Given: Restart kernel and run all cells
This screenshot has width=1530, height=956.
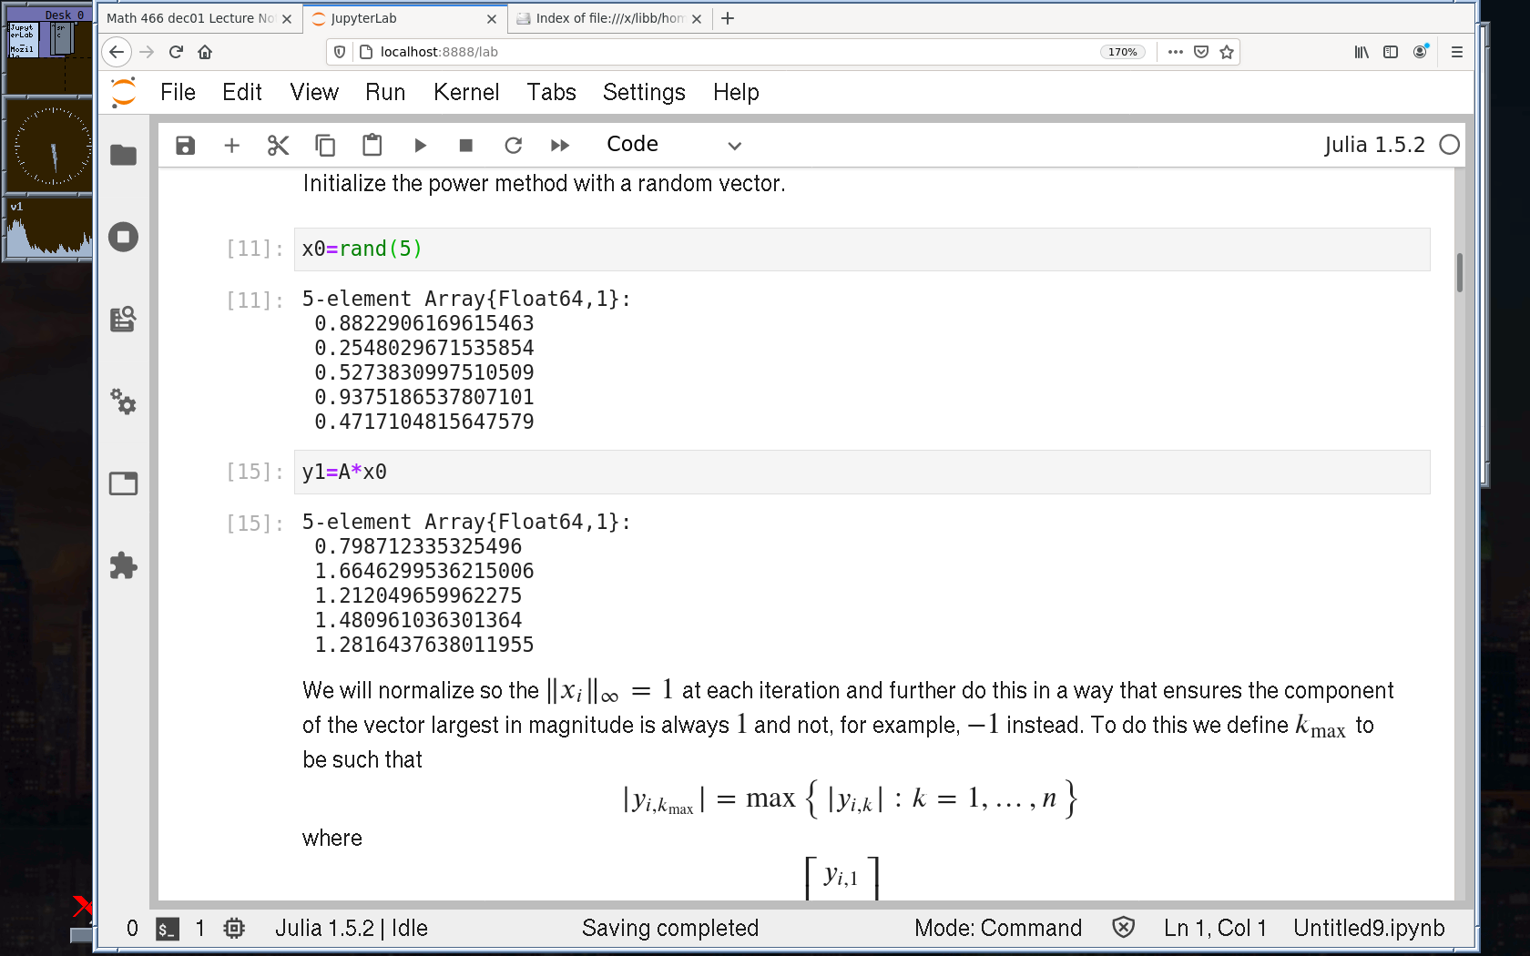Looking at the screenshot, I should (x=560, y=146).
